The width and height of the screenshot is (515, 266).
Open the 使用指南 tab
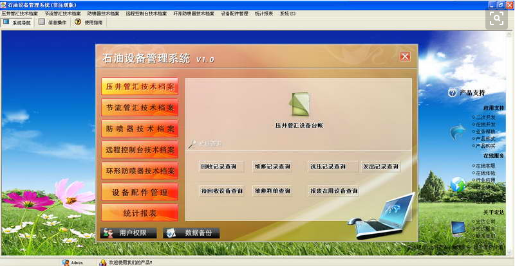(x=89, y=22)
